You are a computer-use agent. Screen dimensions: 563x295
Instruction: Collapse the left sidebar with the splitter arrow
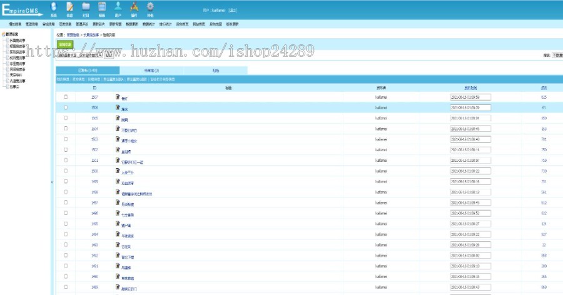52,182
